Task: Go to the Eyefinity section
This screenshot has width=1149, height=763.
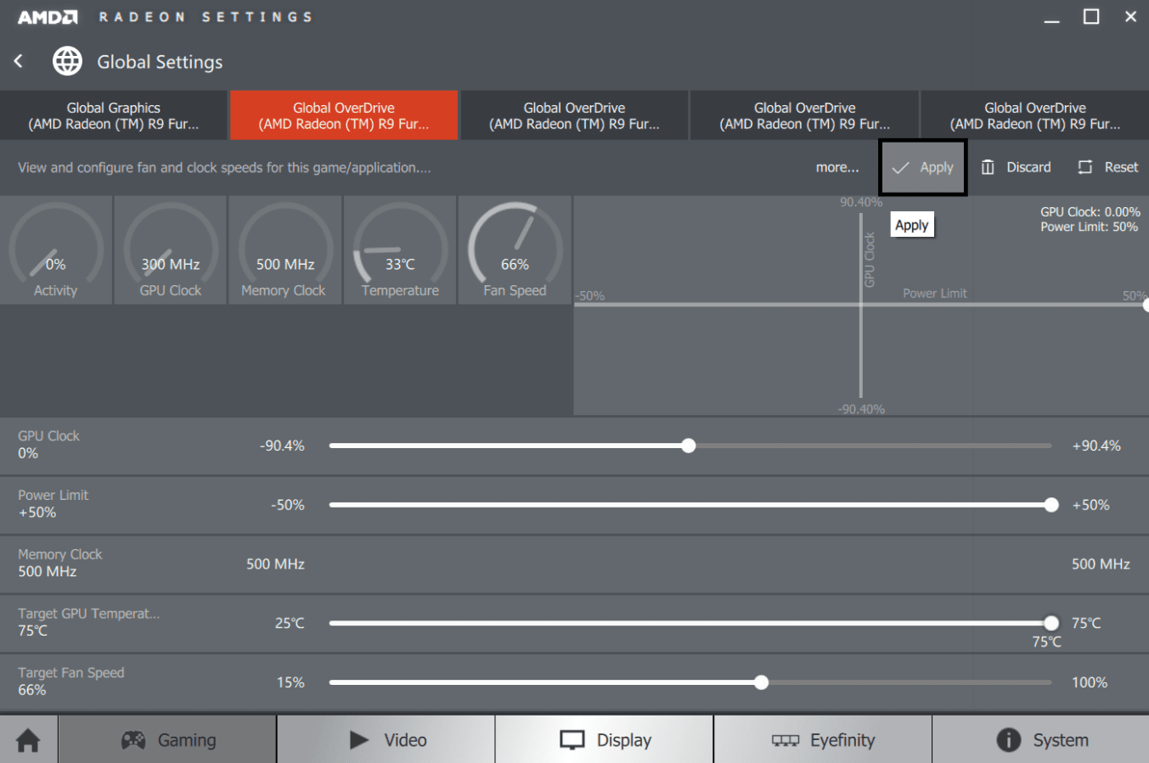Action: pos(822,740)
